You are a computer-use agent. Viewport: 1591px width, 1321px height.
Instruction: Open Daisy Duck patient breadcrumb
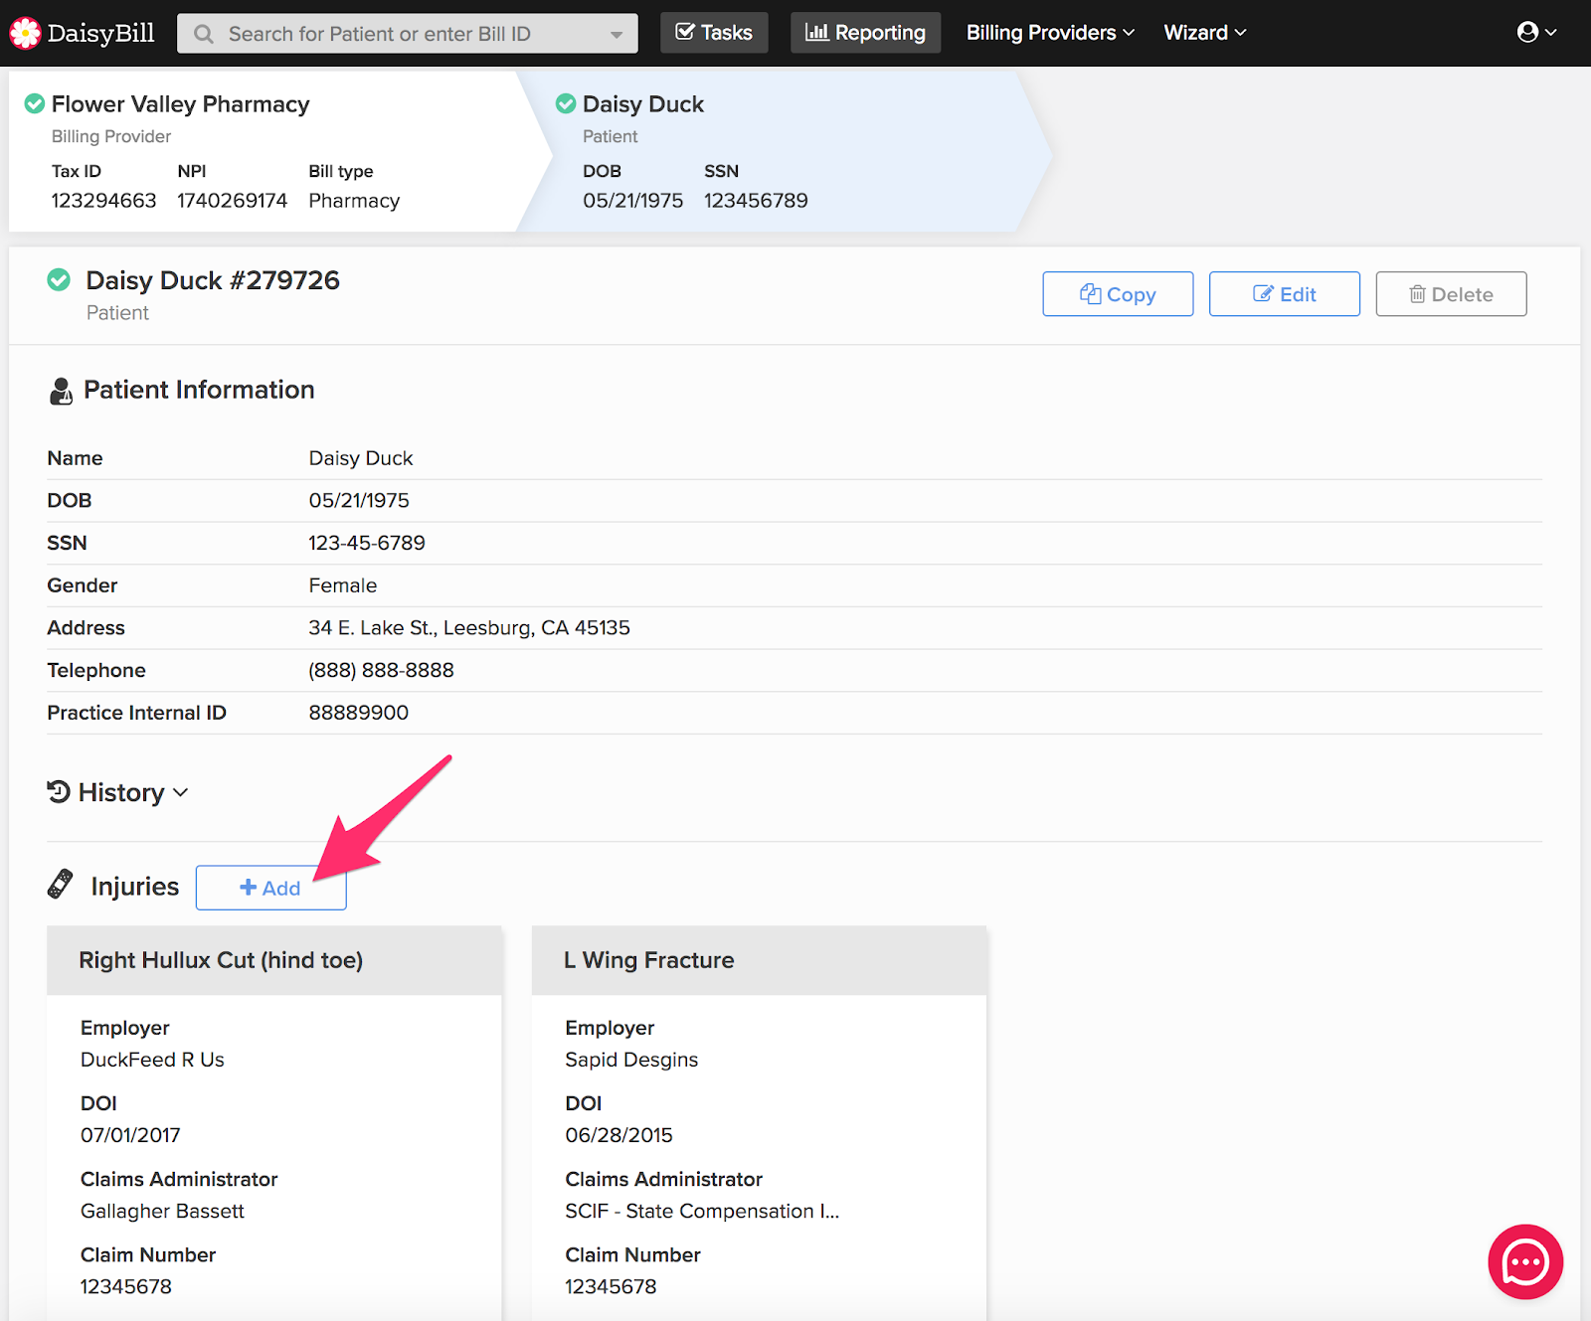pyautogui.click(x=786, y=151)
